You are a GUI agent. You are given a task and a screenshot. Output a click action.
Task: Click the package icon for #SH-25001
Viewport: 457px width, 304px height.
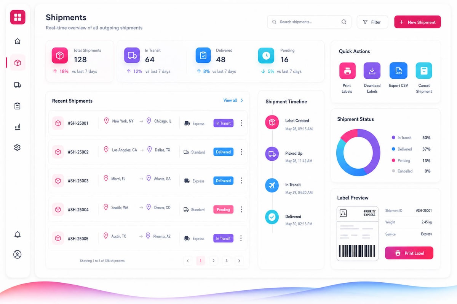click(x=58, y=123)
